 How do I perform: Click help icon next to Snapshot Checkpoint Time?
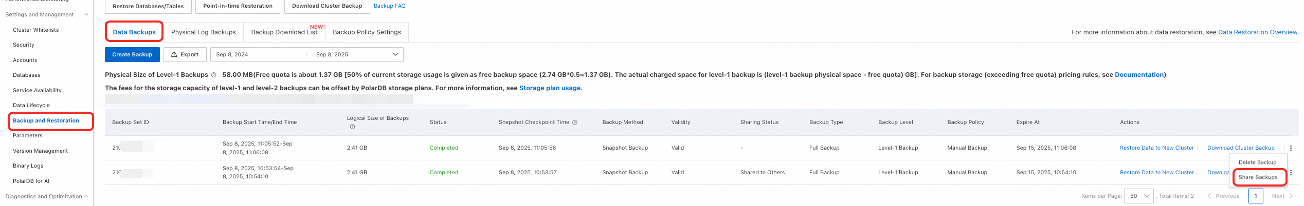575,122
